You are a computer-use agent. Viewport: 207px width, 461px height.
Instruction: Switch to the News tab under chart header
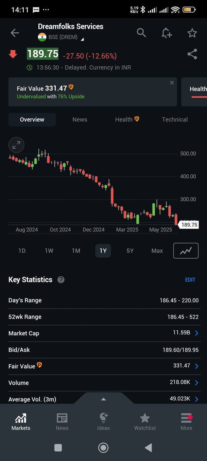80,119
